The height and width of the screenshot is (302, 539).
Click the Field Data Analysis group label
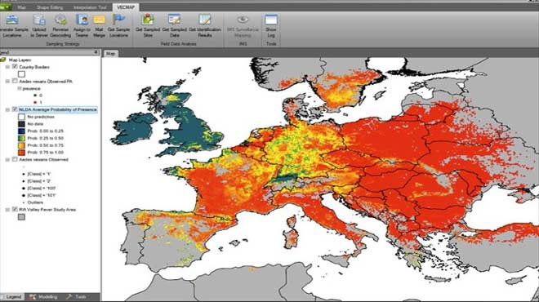[x=178, y=44]
